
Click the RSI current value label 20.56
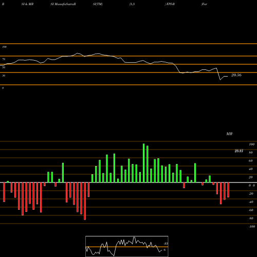click(x=236, y=75)
